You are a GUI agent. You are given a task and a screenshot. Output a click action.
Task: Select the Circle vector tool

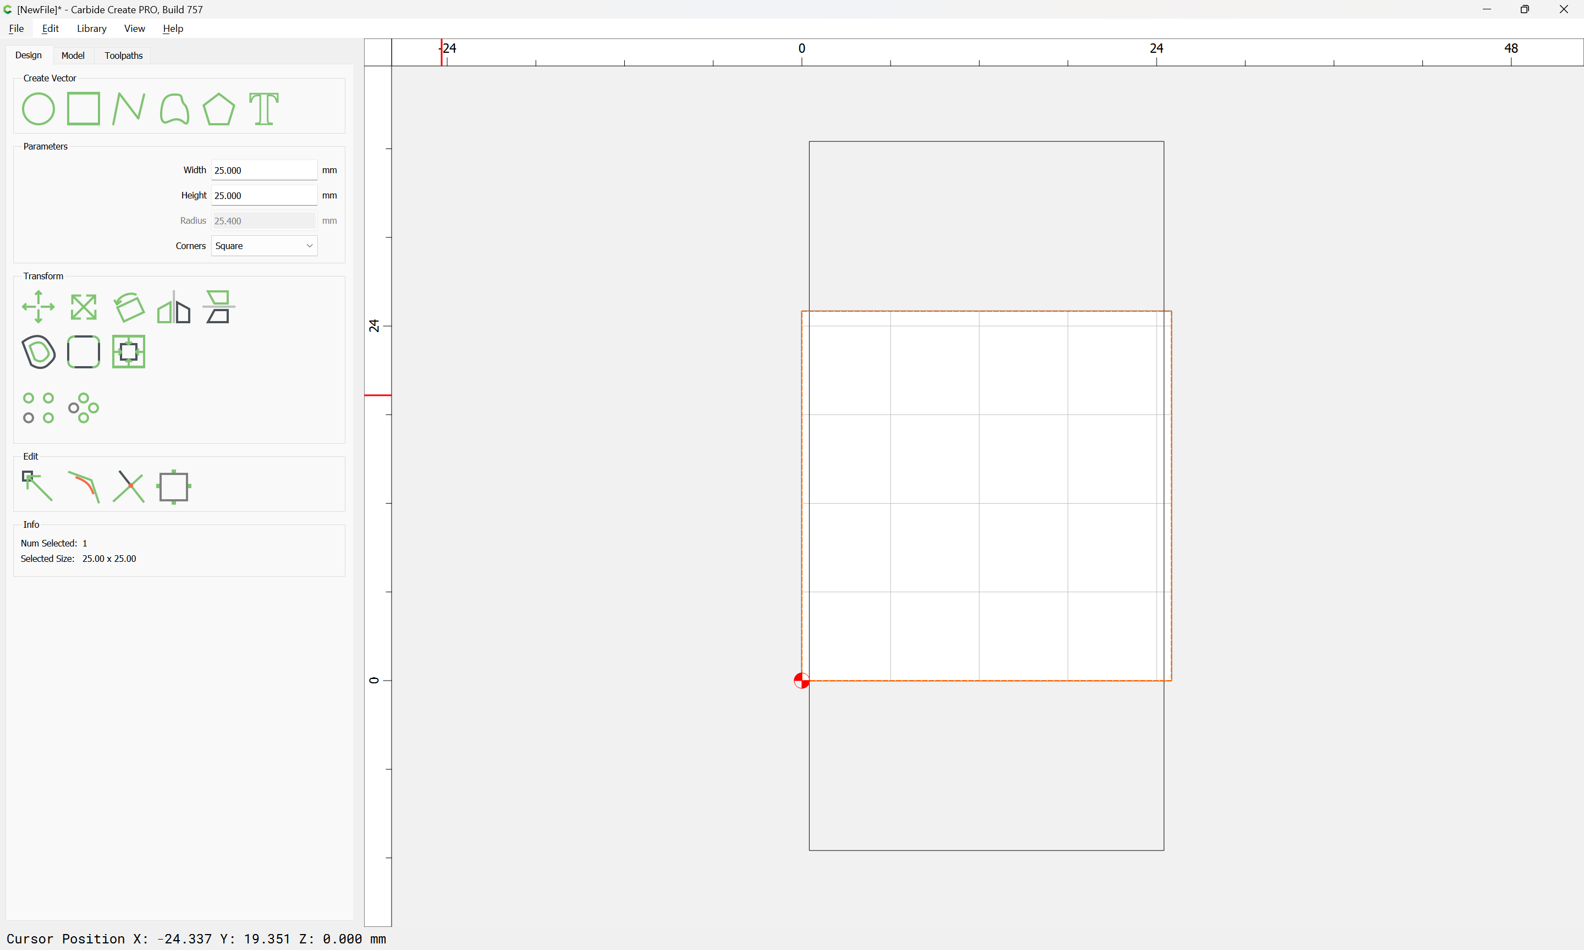pyautogui.click(x=38, y=109)
